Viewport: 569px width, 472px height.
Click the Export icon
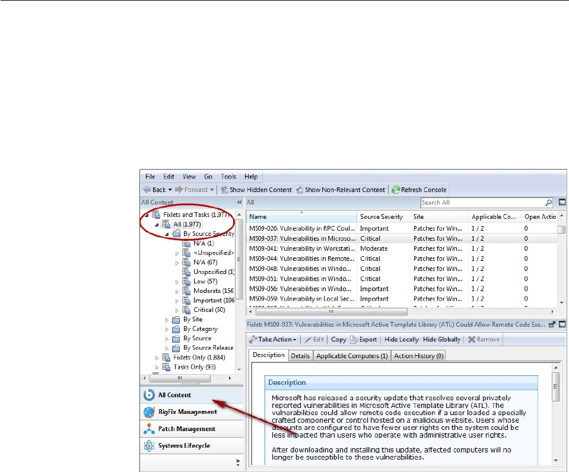click(354, 340)
